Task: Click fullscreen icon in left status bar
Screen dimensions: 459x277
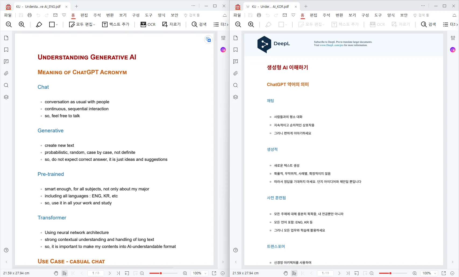Action: (214, 273)
